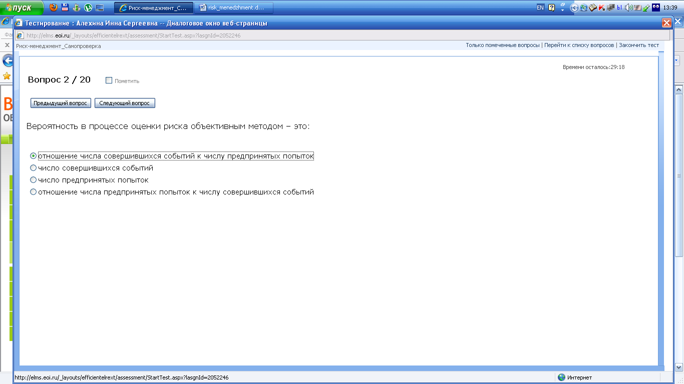Viewport: 684px width, 384px height.
Task: Click the Риск-менеджмент_Самопроверка title text
Action: tap(58, 46)
